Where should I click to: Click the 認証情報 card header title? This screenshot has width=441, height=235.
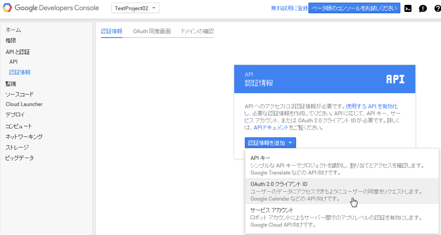259,83
